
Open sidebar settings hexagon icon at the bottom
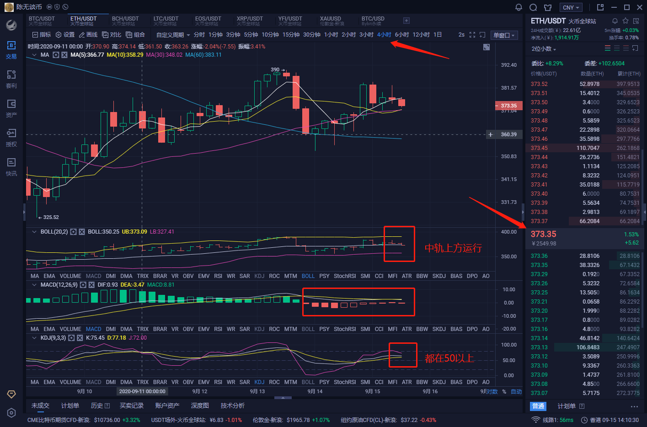pyautogui.click(x=11, y=413)
